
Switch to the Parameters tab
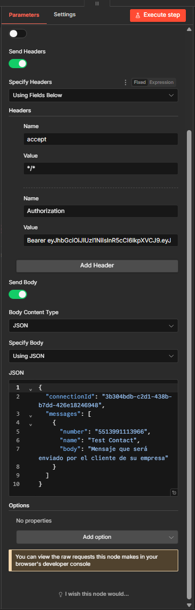pos(24,15)
